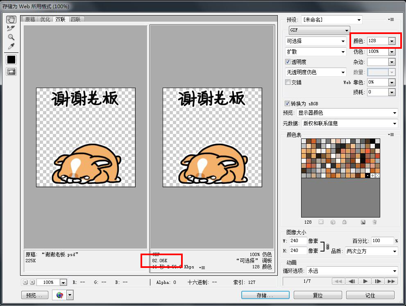Viewport: 406px width, 306px height.
Task: Click the 记住 remember button
Action: 370,295
